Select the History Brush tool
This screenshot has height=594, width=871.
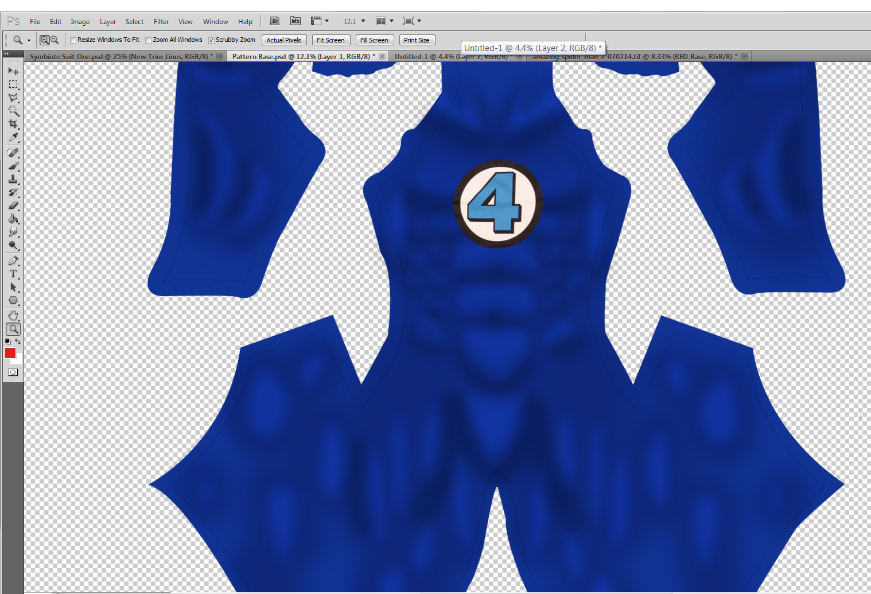(x=13, y=192)
